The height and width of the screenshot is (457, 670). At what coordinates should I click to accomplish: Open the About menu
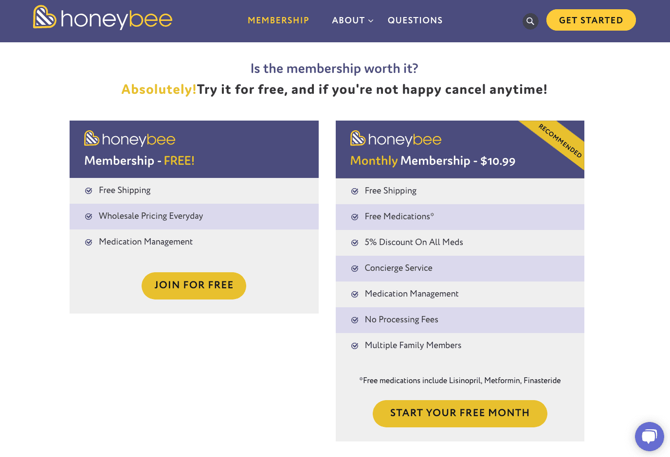click(x=348, y=20)
